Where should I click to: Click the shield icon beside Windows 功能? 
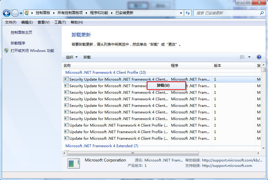(x=6, y=51)
